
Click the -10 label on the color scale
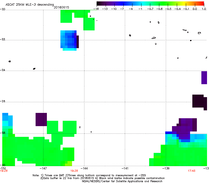[114, 9]
